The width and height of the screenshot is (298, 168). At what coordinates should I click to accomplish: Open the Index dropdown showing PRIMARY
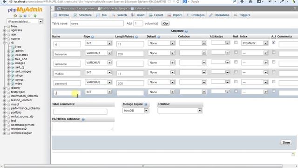tap(255, 43)
